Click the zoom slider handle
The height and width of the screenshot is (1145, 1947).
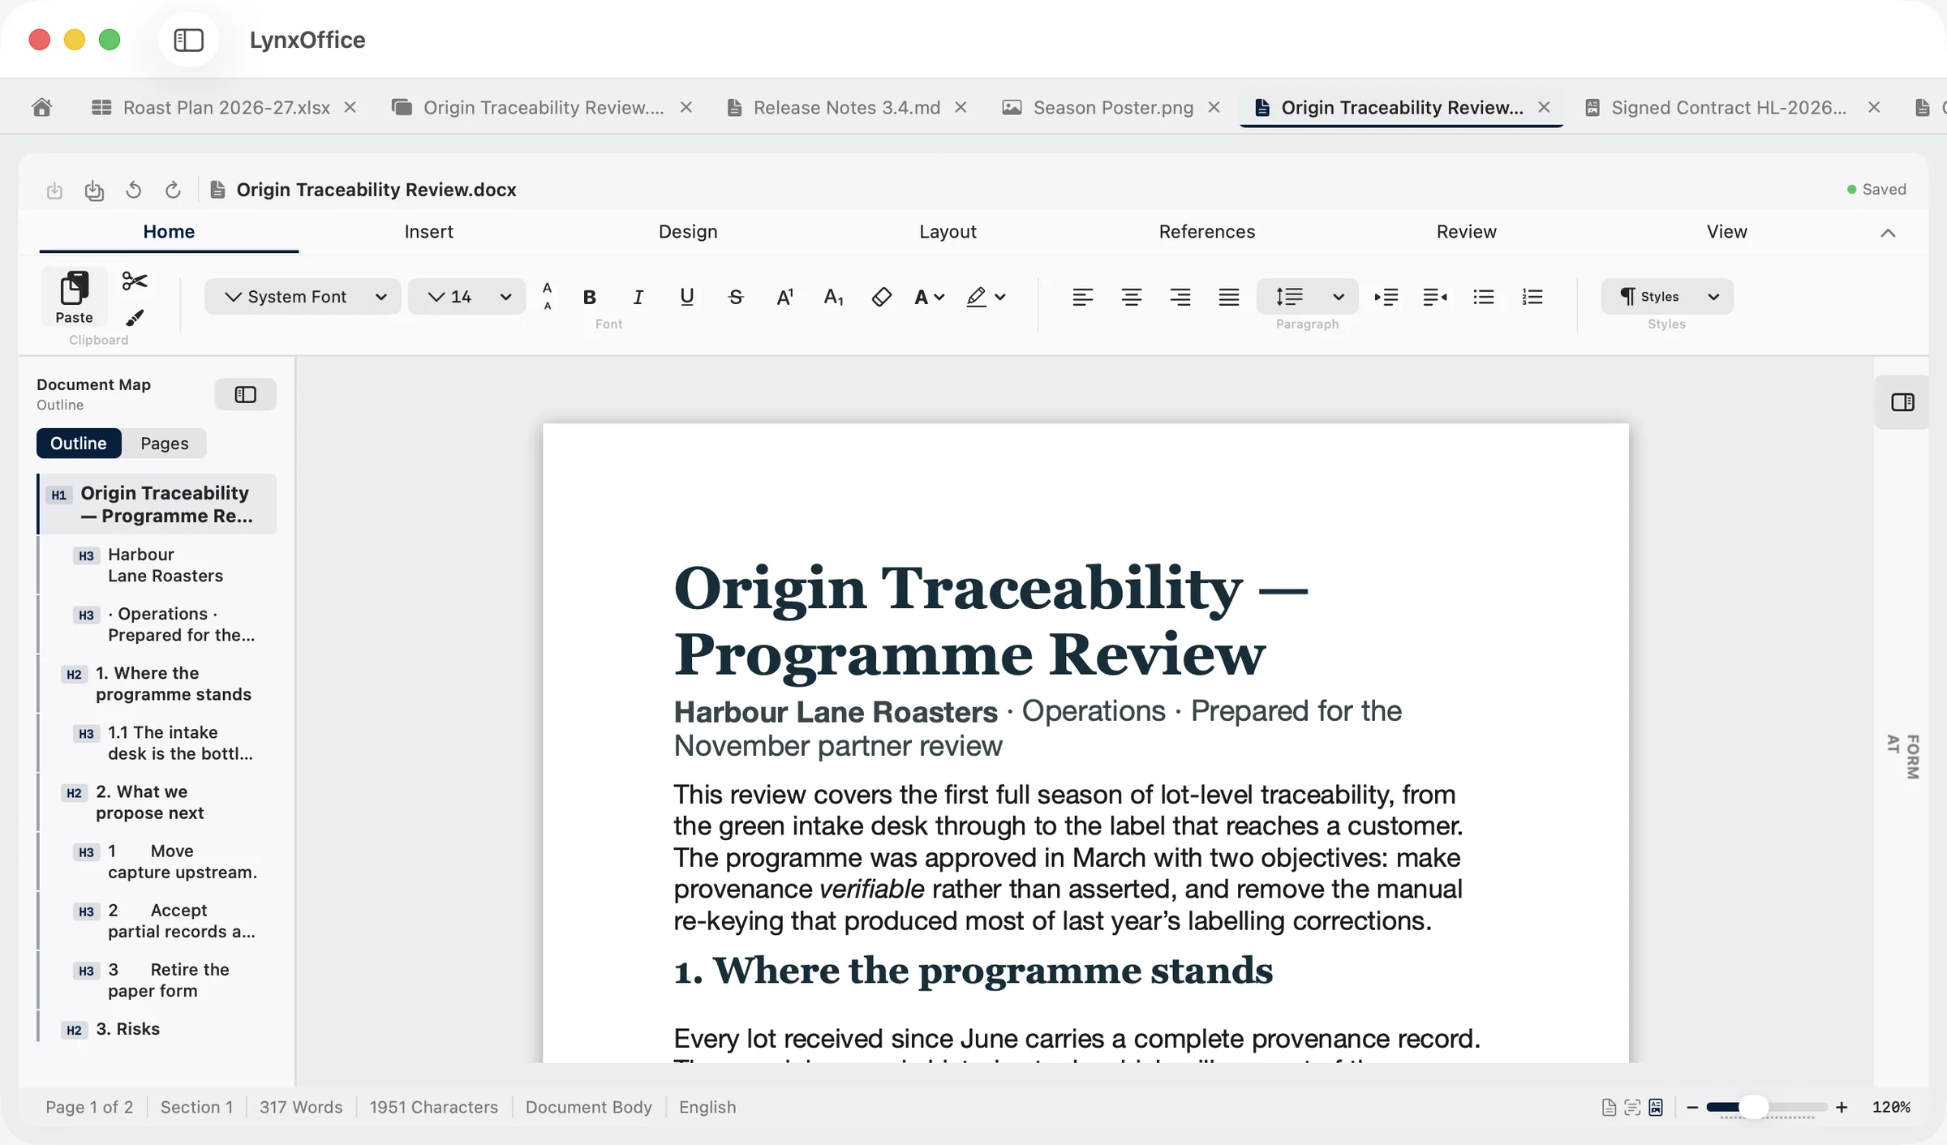[x=1754, y=1107]
